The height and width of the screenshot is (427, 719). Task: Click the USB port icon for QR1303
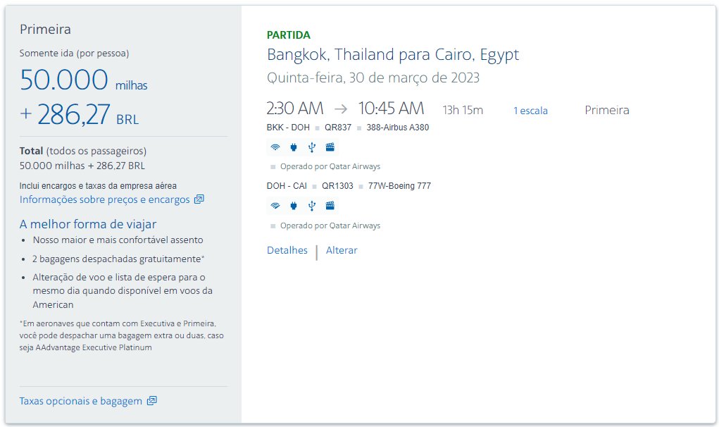click(312, 206)
